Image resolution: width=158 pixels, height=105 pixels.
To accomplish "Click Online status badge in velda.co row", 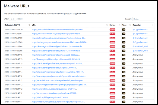I will click(x=112, y=102).
